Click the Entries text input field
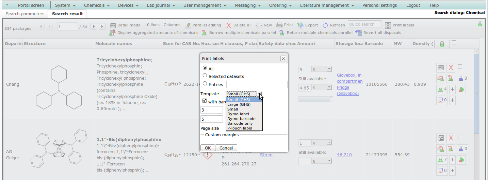The width and height of the screenshot is (488, 180). coord(257,84)
